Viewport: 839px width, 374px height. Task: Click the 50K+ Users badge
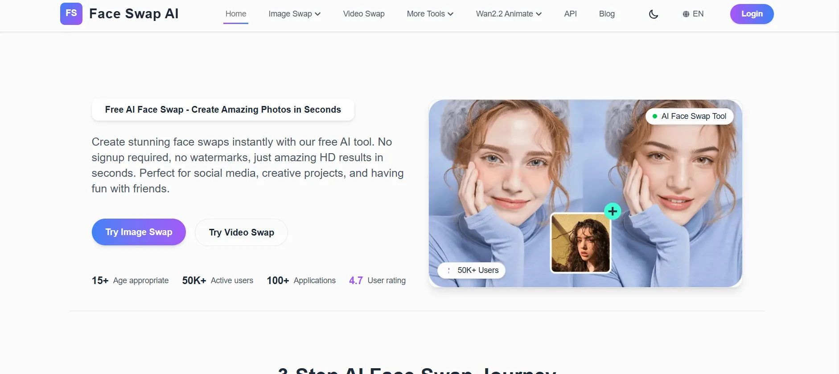point(472,270)
